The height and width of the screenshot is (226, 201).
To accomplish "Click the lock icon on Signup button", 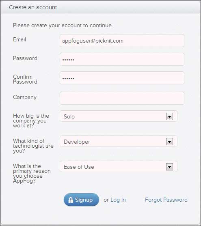I will tap(71, 200).
